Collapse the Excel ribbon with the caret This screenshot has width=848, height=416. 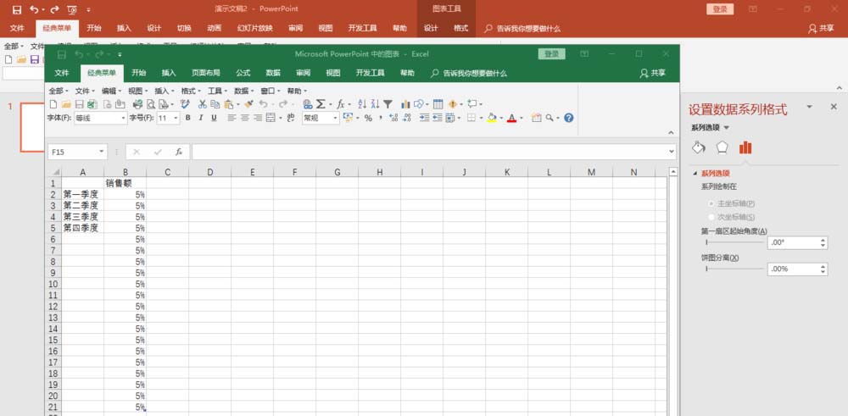[x=671, y=132]
